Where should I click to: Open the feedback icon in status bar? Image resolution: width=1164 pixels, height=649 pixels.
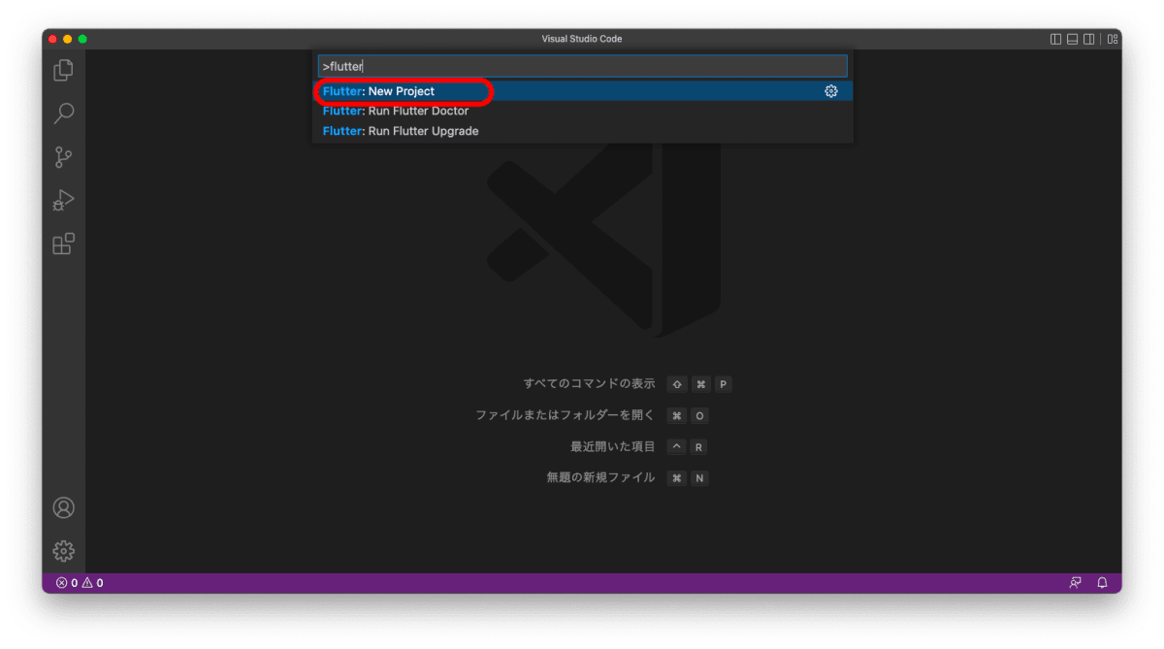1075,583
